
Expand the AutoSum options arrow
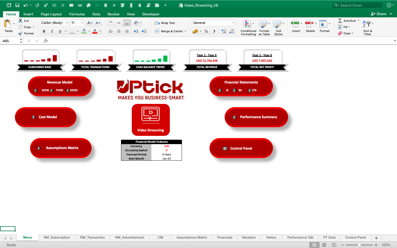[x=358, y=21]
